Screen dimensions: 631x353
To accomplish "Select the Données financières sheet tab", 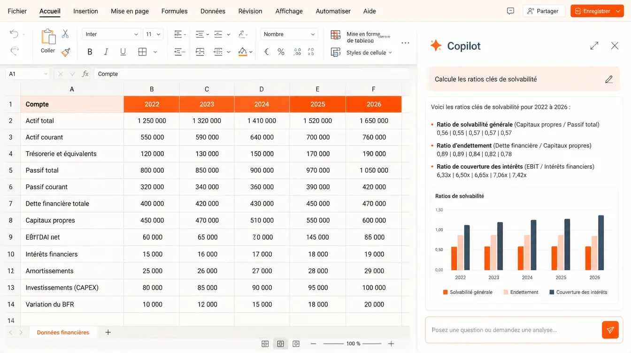I will (x=63, y=332).
